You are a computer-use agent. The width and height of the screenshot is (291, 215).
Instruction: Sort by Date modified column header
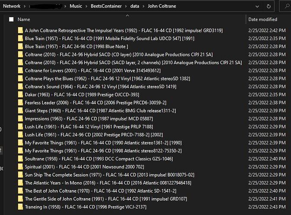point(263,19)
